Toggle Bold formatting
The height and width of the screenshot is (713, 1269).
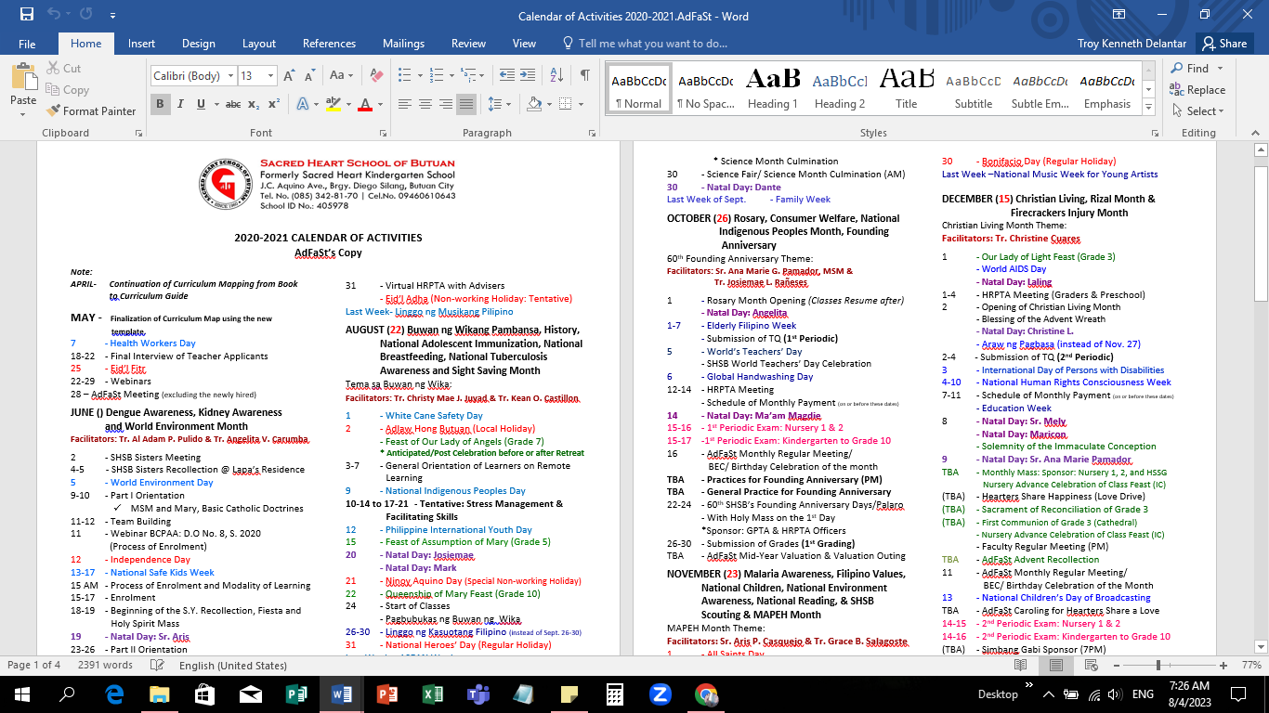pos(160,104)
